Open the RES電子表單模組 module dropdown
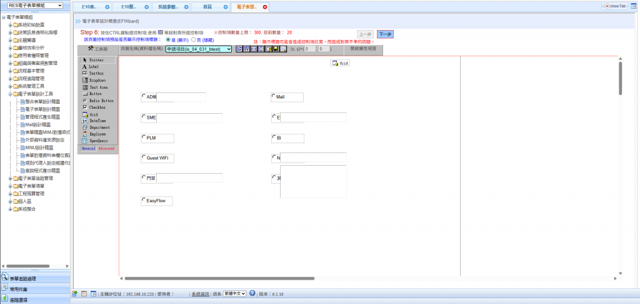The height and width of the screenshot is (304, 640). (x=35, y=5)
